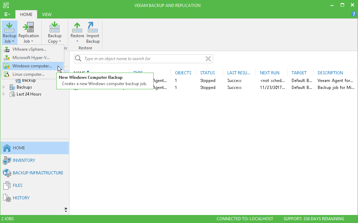This screenshot has width=358, height=223.
Task: Click the Files documents icon
Action: [x=7, y=185]
